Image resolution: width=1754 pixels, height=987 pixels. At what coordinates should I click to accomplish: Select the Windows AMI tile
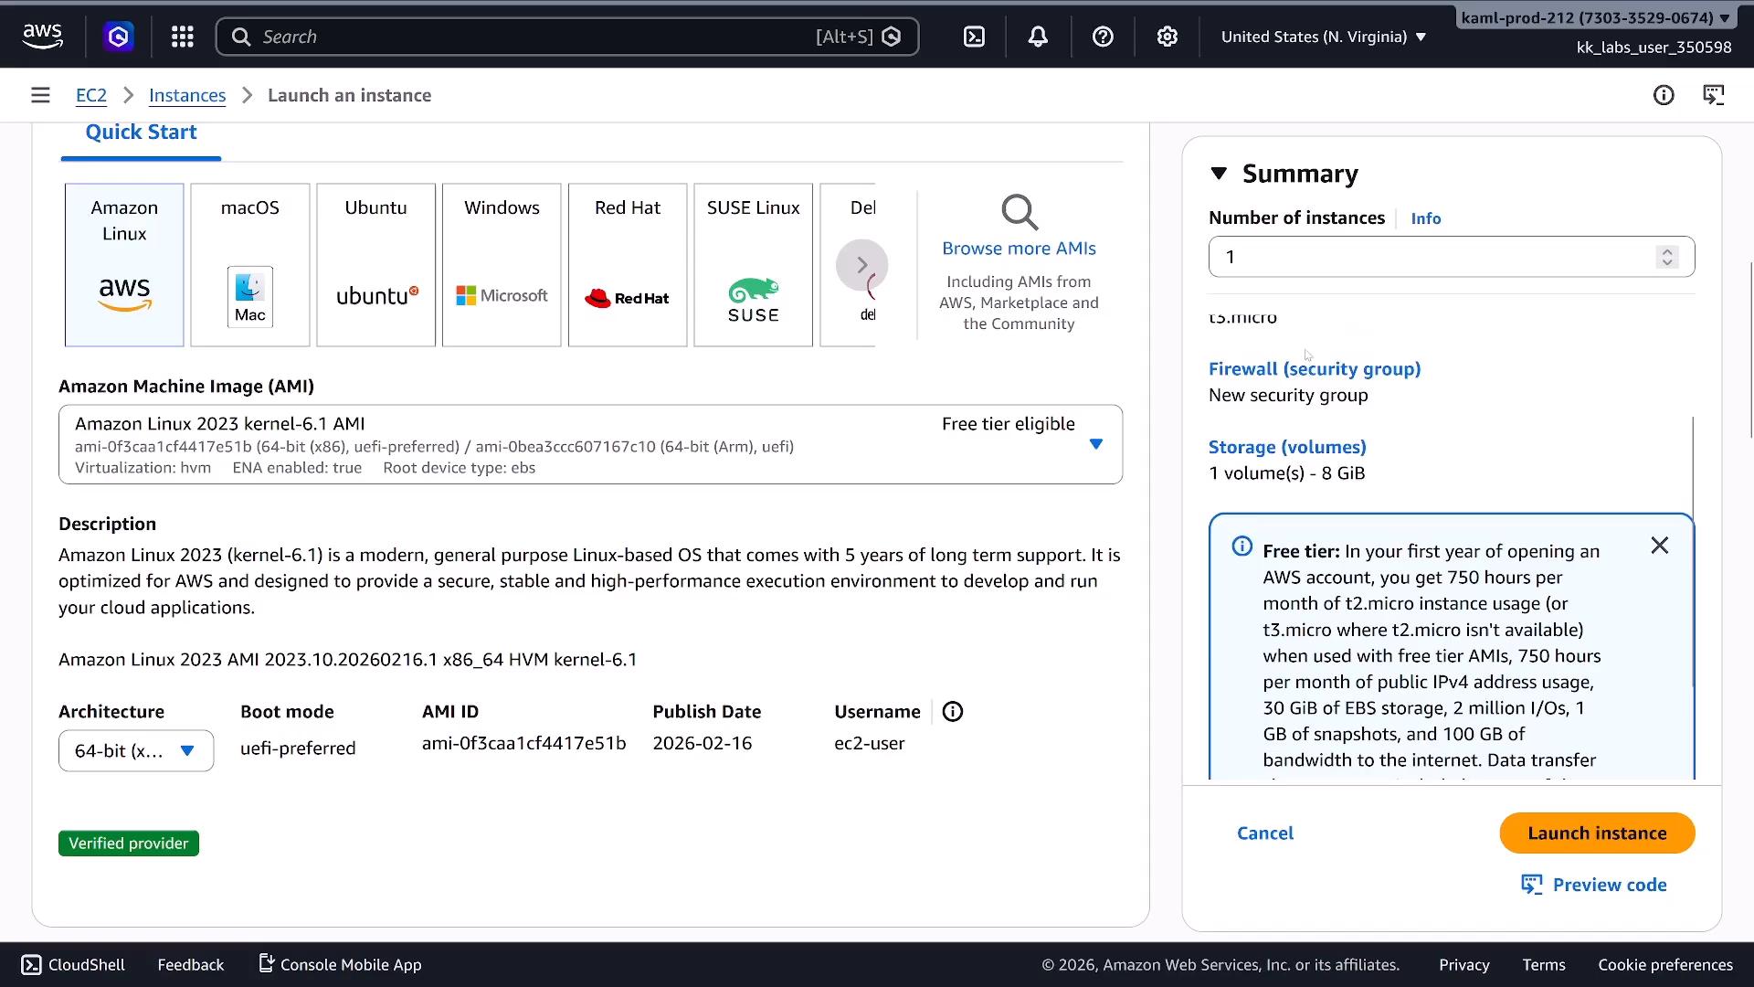[502, 265]
